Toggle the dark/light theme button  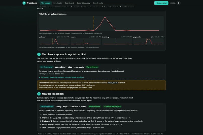[179, 3]
